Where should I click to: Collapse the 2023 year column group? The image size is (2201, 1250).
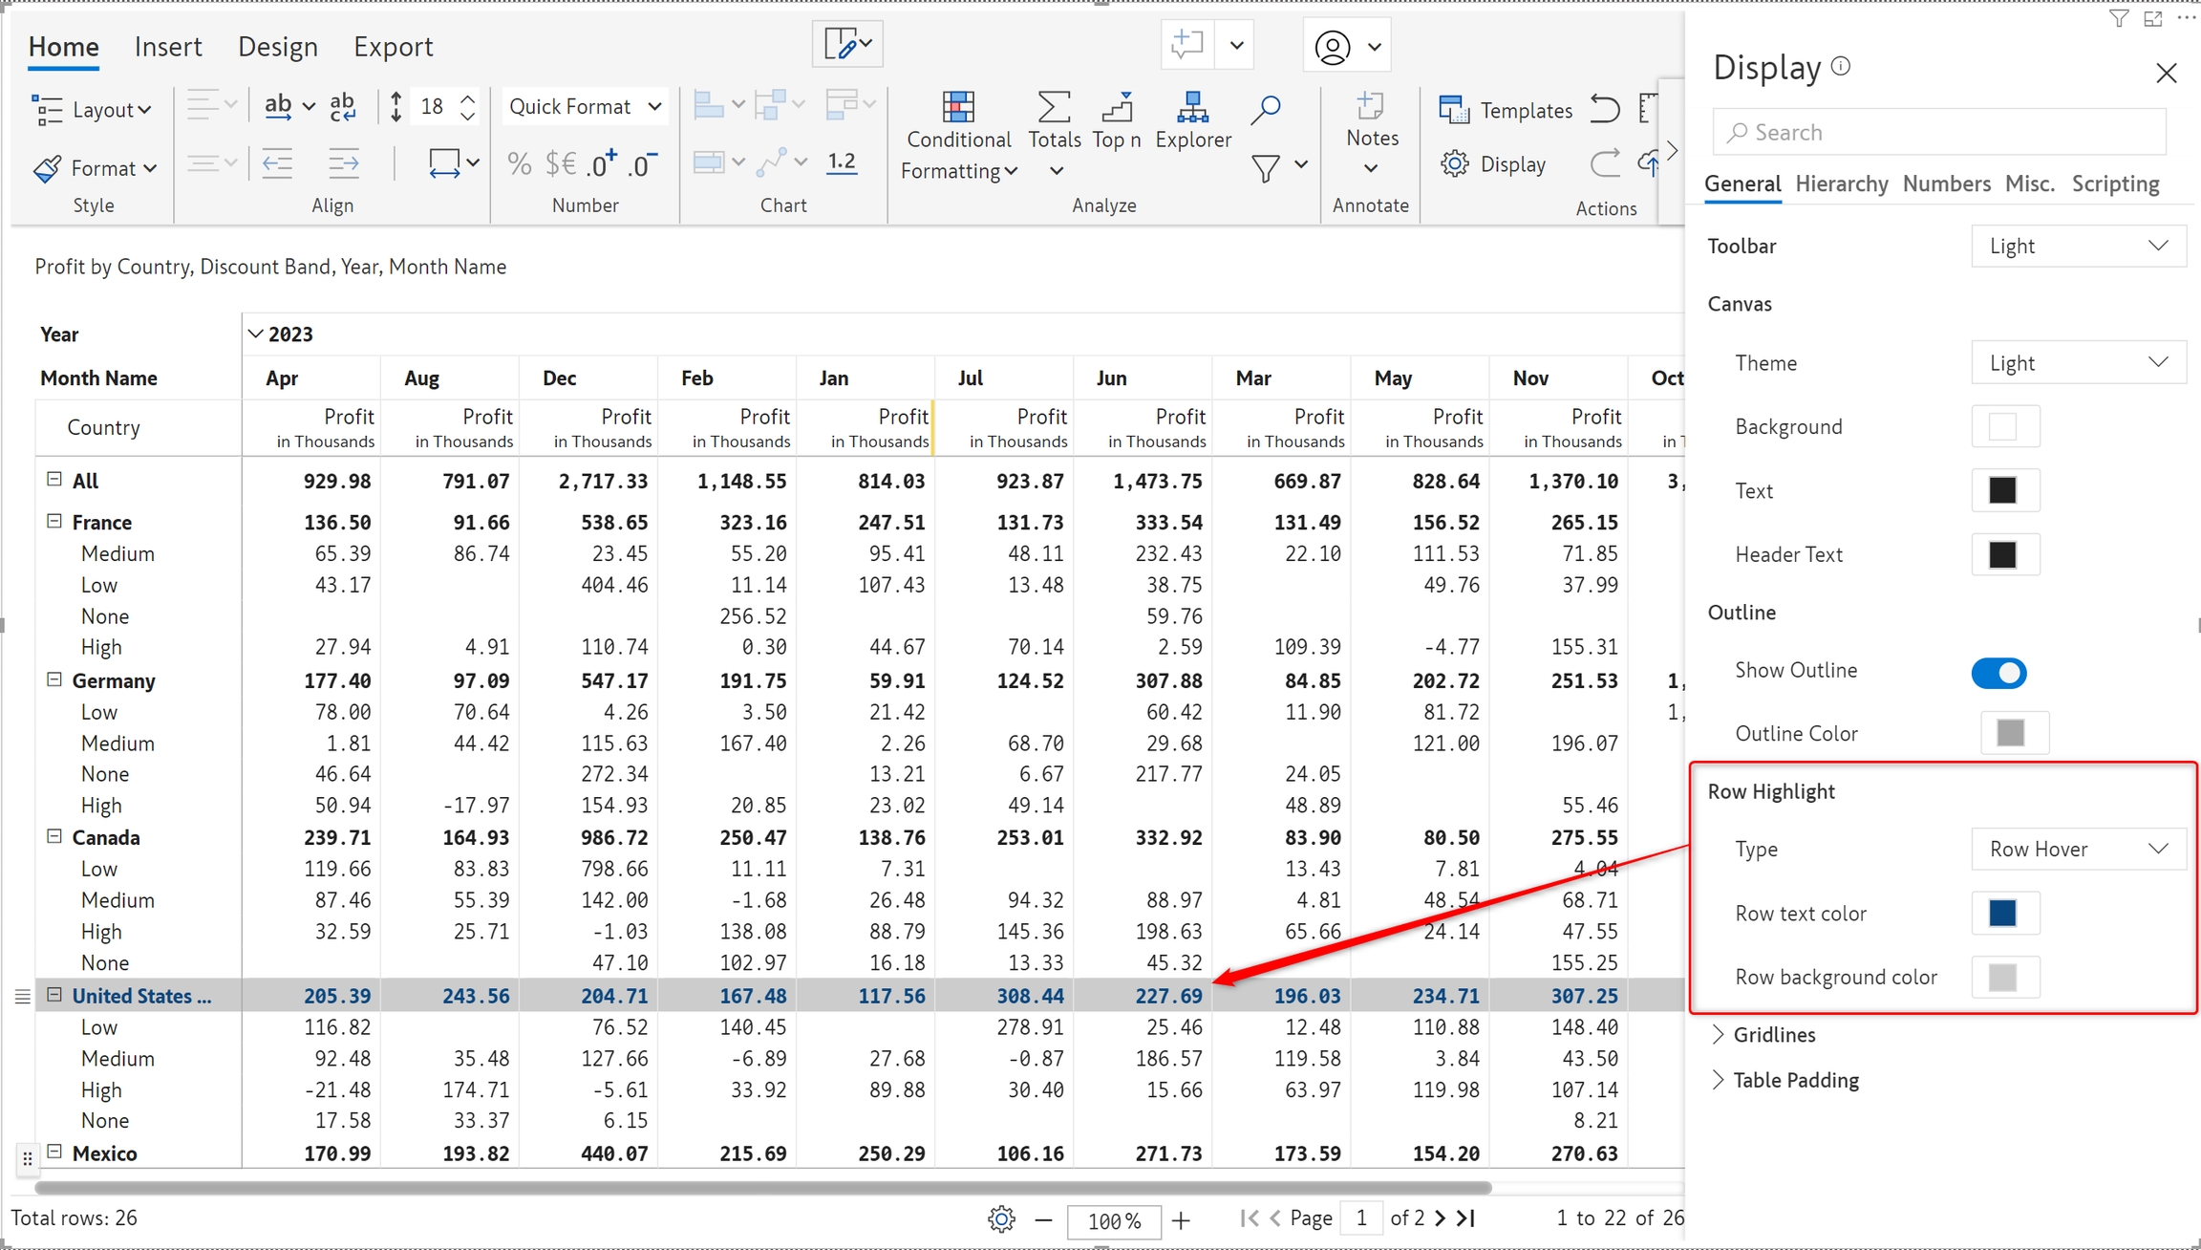click(255, 334)
